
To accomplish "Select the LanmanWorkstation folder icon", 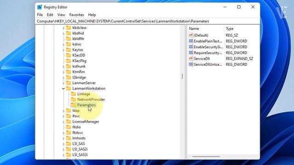I will tap(68, 88).
